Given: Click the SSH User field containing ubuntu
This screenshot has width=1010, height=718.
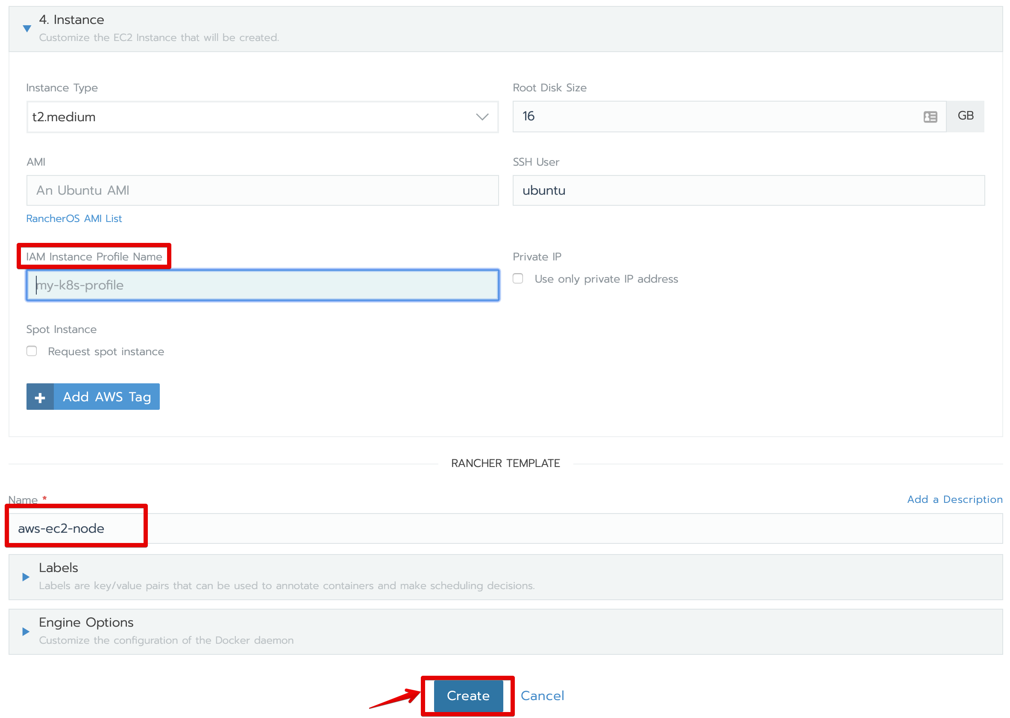Looking at the screenshot, I should click(x=748, y=190).
